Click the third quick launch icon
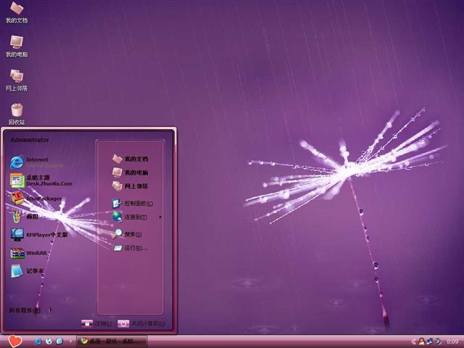464x348 pixels. (x=59, y=341)
